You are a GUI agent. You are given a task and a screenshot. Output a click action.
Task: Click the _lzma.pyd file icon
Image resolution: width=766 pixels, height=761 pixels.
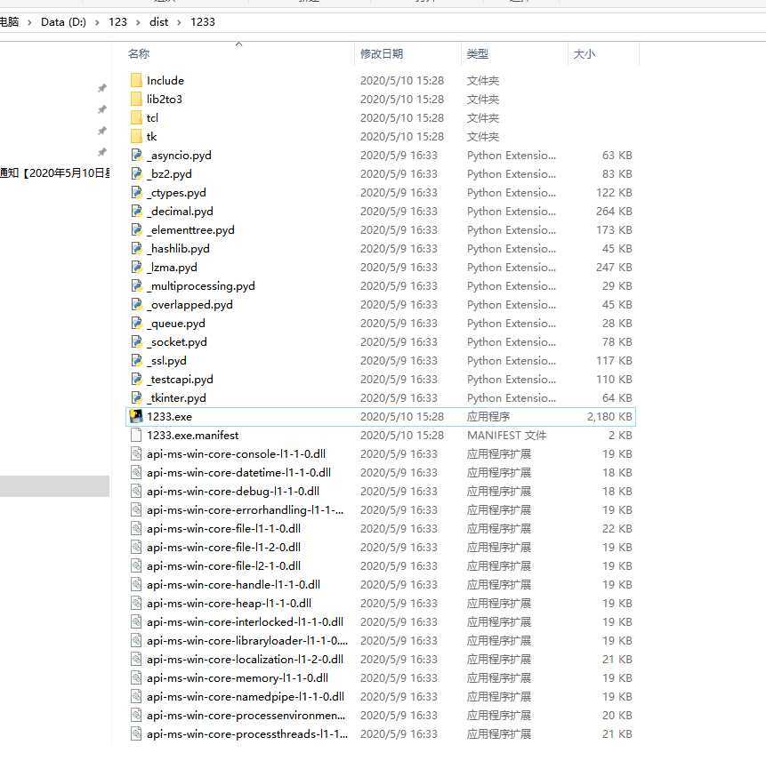pos(136,267)
